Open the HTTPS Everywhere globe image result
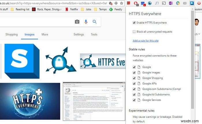The width and height of the screenshot is (202, 124). [30, 101]
